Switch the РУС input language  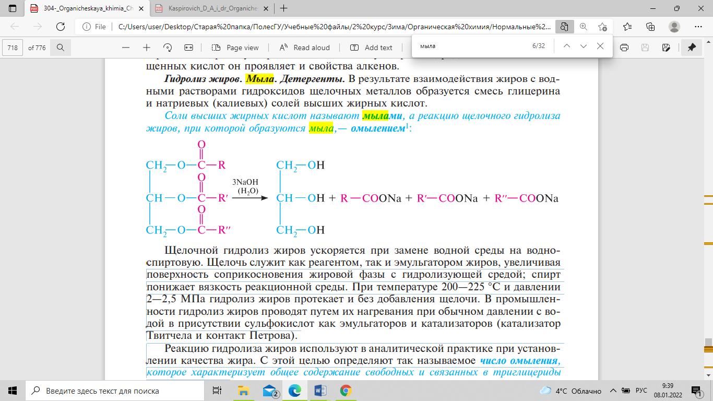point(641,391)
